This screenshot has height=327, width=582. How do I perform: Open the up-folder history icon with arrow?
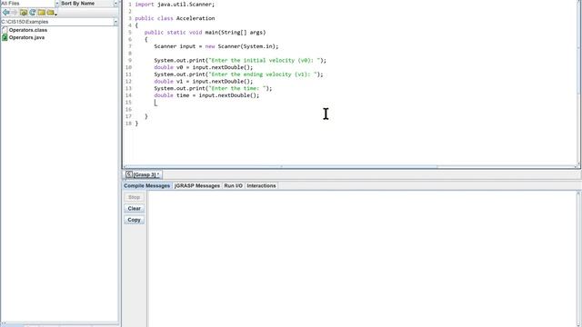(x=51, y=13)
